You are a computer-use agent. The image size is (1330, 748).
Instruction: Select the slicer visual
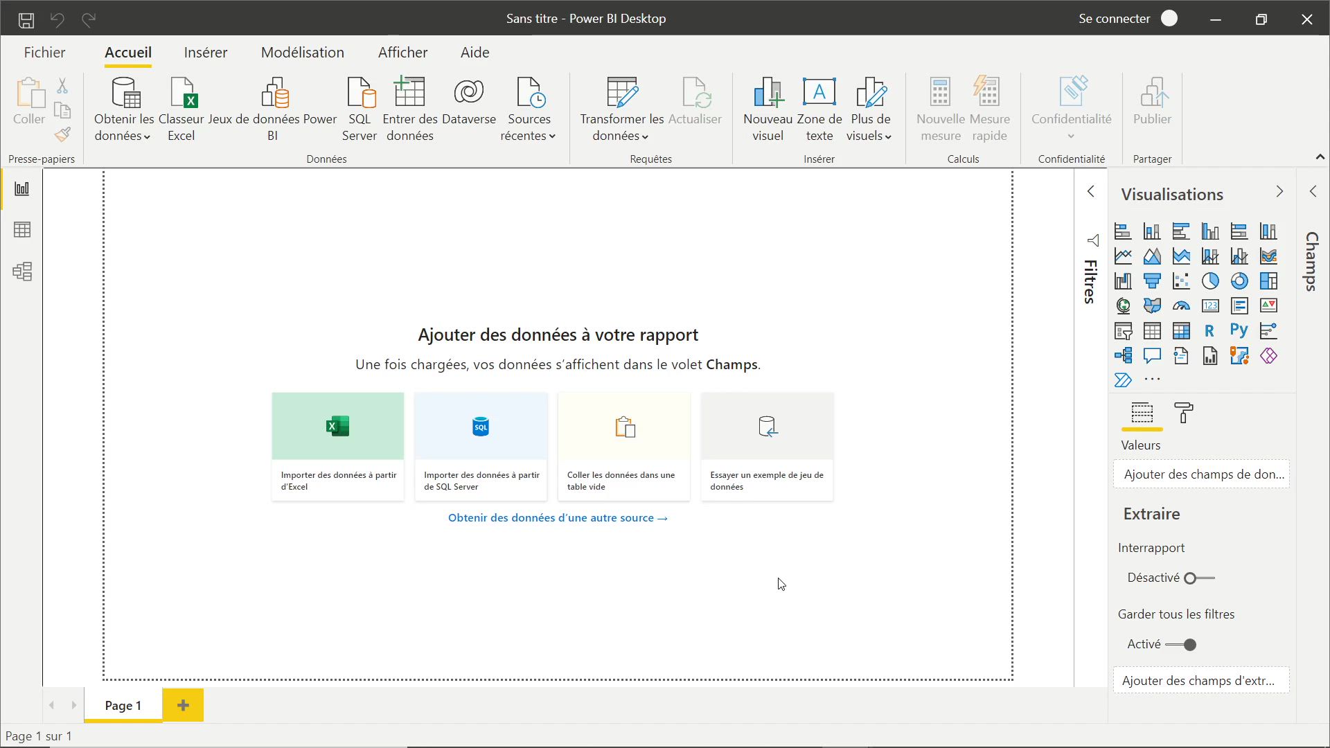click(1123, 331)
